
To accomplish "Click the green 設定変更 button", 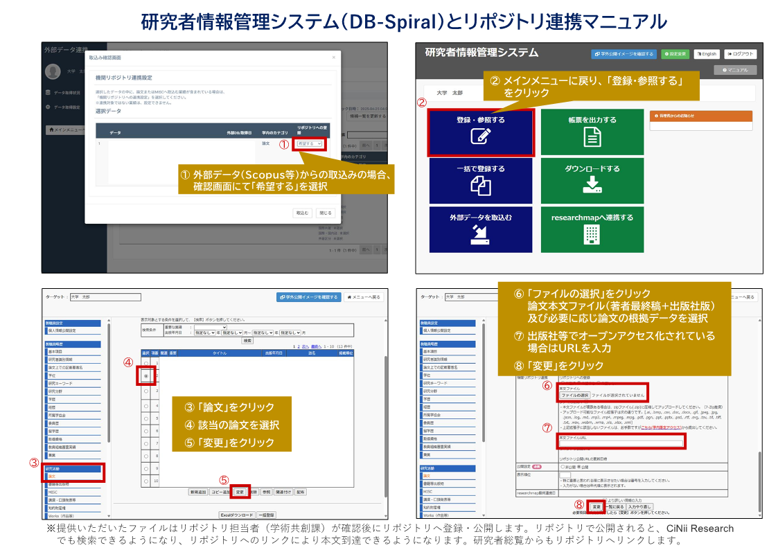I will click(x=675, y=54).
